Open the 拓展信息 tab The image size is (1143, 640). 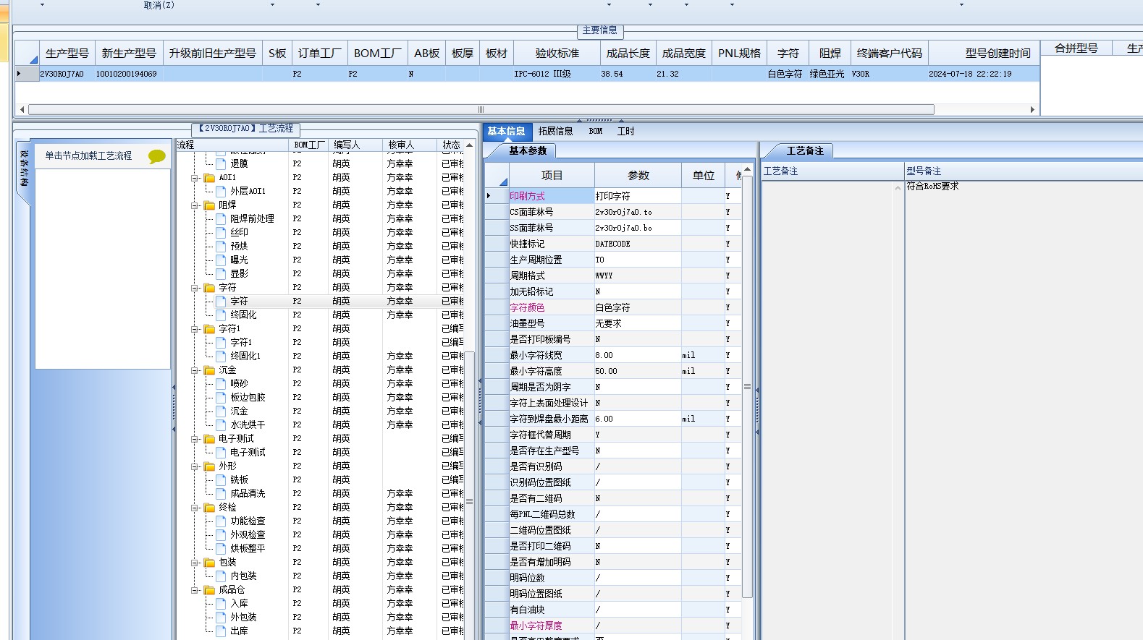(x=555, y=131)
